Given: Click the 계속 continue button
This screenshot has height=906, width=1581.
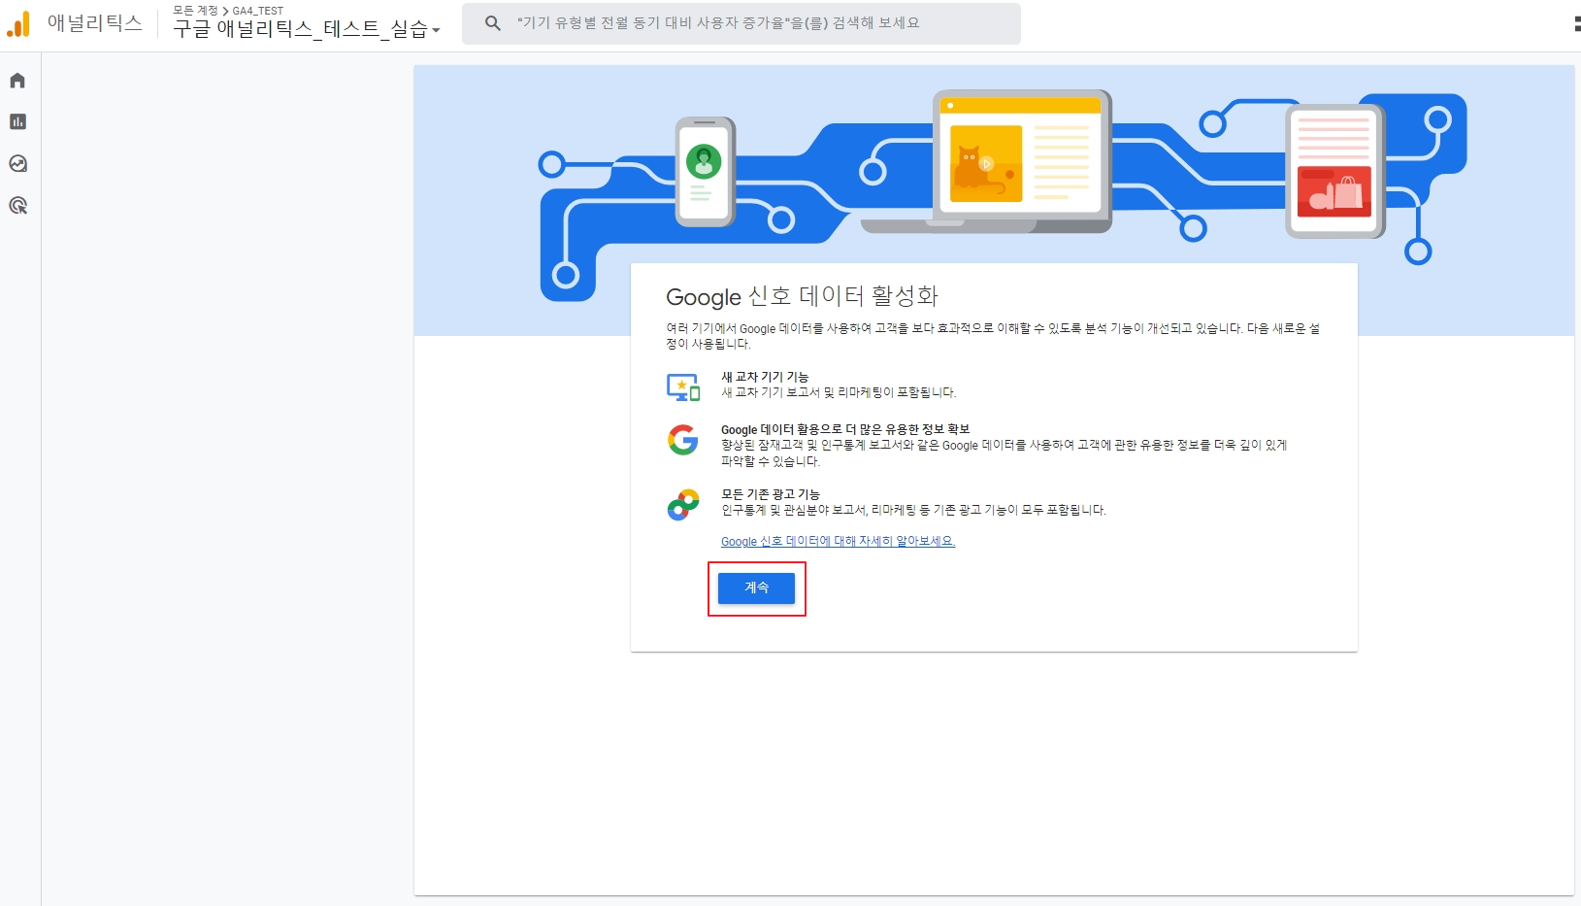Looking at the screenshot, I should [x=756, y=587].
